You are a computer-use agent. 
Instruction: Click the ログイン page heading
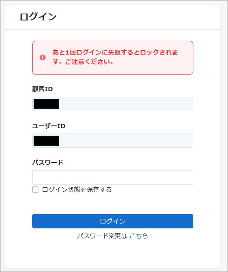tap(38, 17)
